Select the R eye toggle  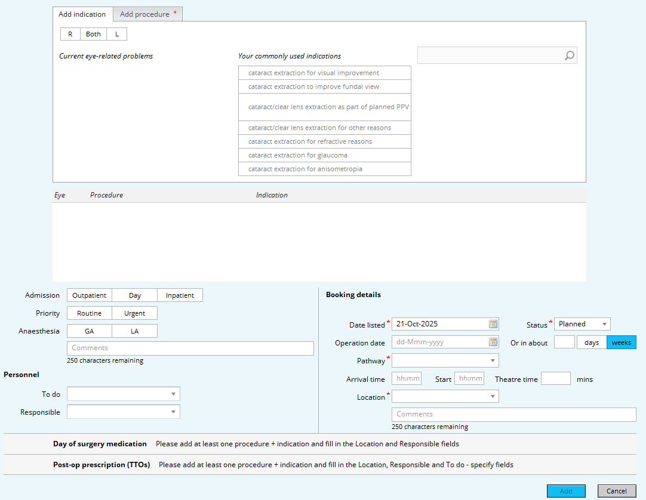pos(70,34)
